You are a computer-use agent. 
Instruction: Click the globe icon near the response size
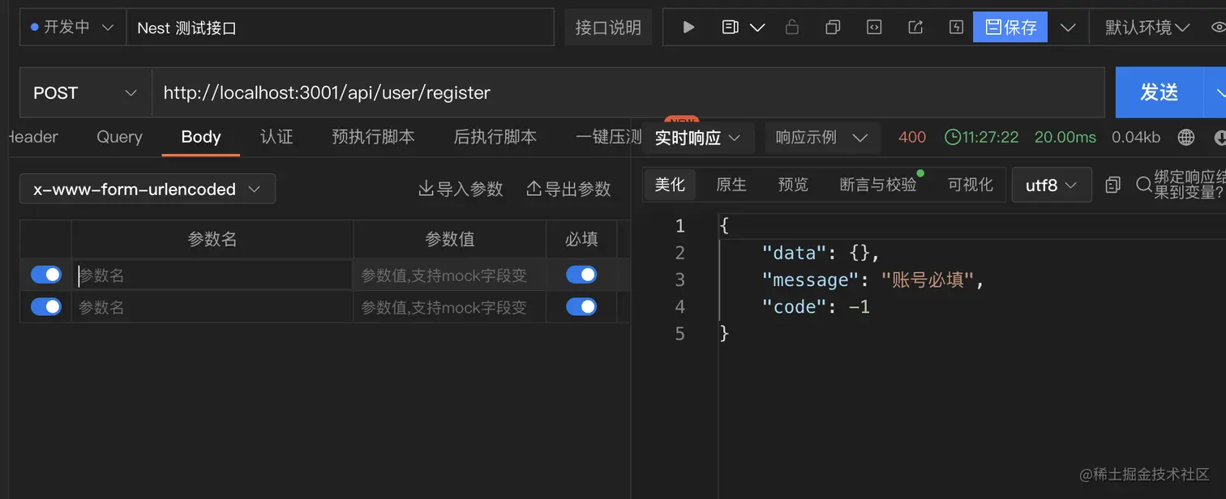coord(1186,137)
